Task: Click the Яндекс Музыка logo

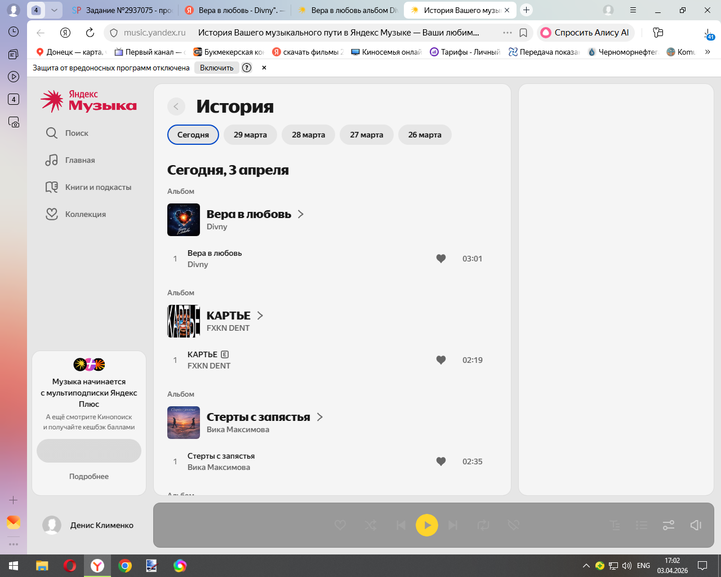Action: (88, 101)
